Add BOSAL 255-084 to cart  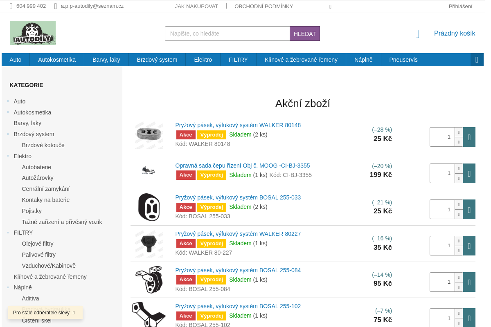(x=469, y=282)
